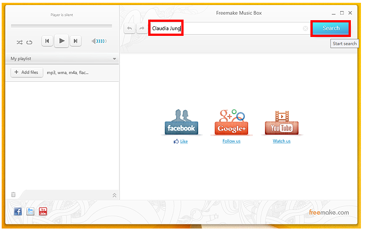This screenshot has width=366, height=233.
Task: Open the Facebook icon in footer
Action: click(x=18, y=212)
